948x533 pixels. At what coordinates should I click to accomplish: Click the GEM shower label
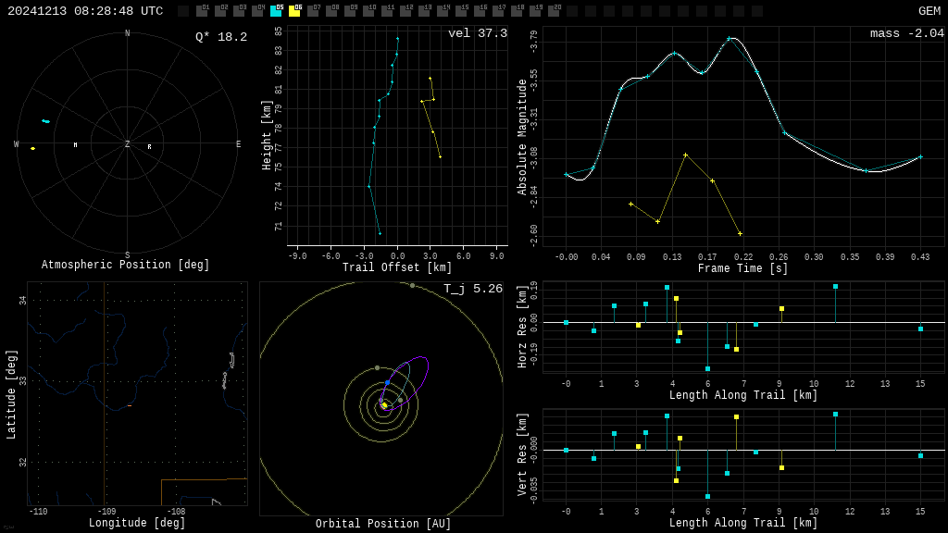pos(929,11)
